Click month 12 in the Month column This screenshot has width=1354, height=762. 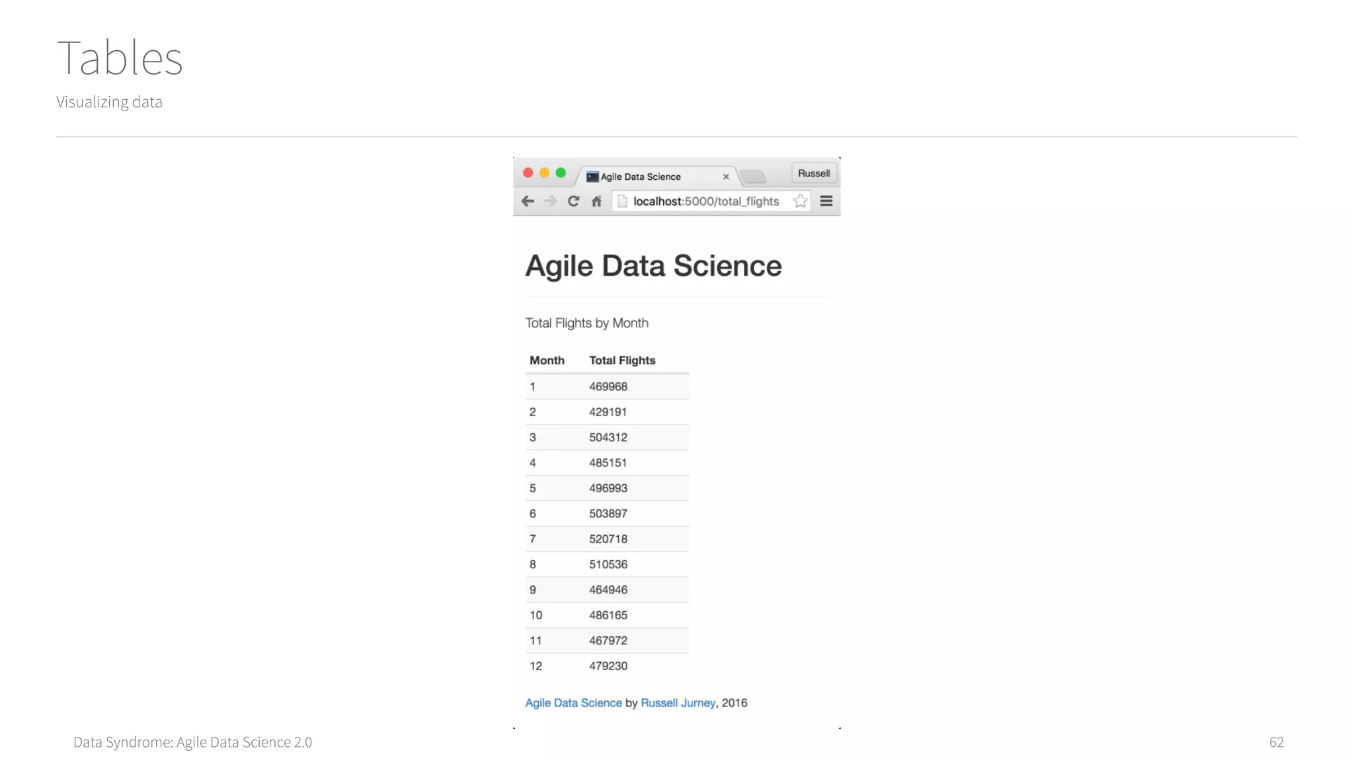click(x=536, y=666)
